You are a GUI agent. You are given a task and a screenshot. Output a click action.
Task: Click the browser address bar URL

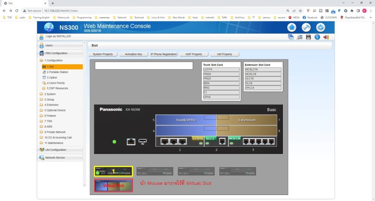[61, 11]
